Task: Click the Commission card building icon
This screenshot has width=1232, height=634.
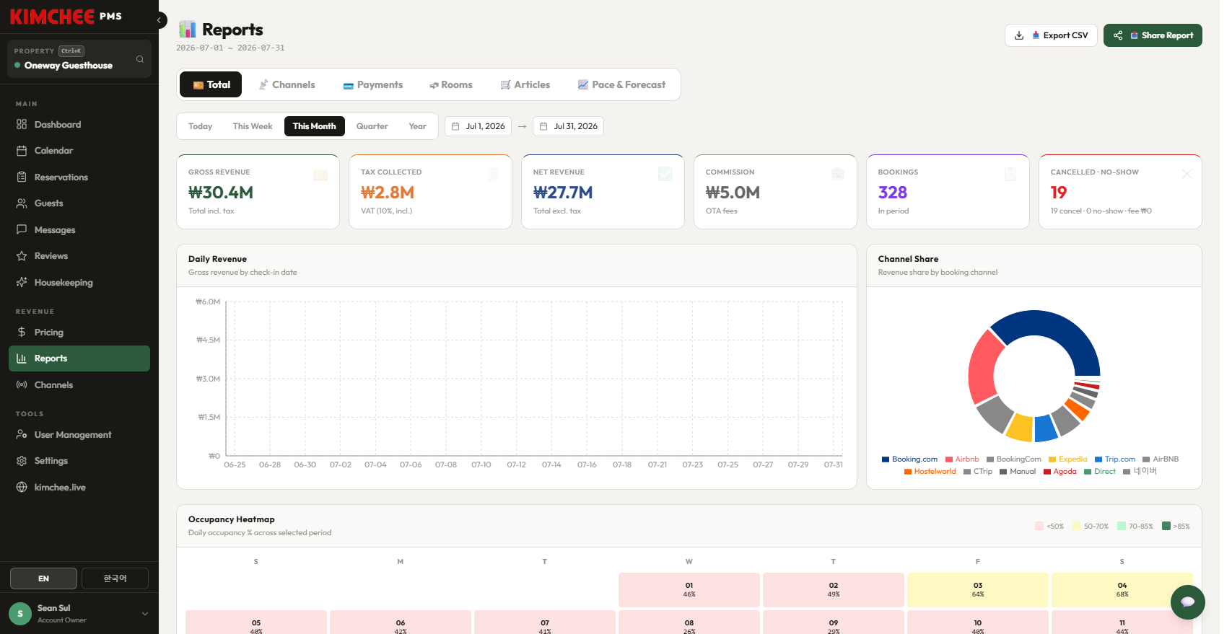Action: (838, 174)
